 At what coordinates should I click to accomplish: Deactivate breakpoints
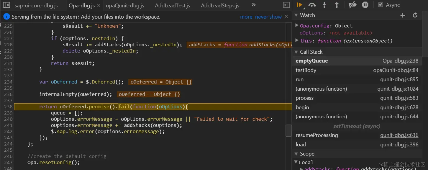coord(352,5)
